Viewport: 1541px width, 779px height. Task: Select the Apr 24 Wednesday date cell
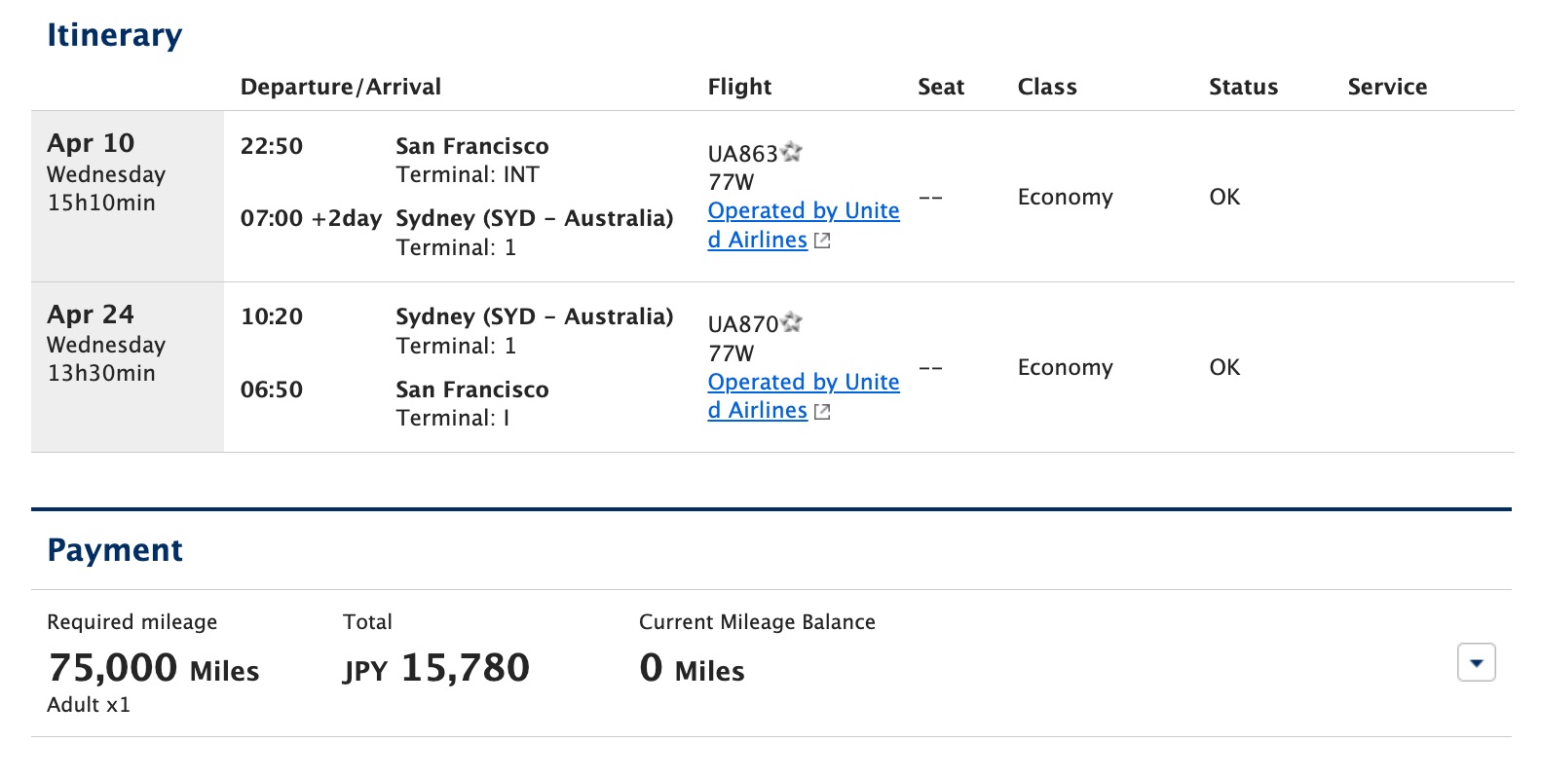[x=107, y=344]
